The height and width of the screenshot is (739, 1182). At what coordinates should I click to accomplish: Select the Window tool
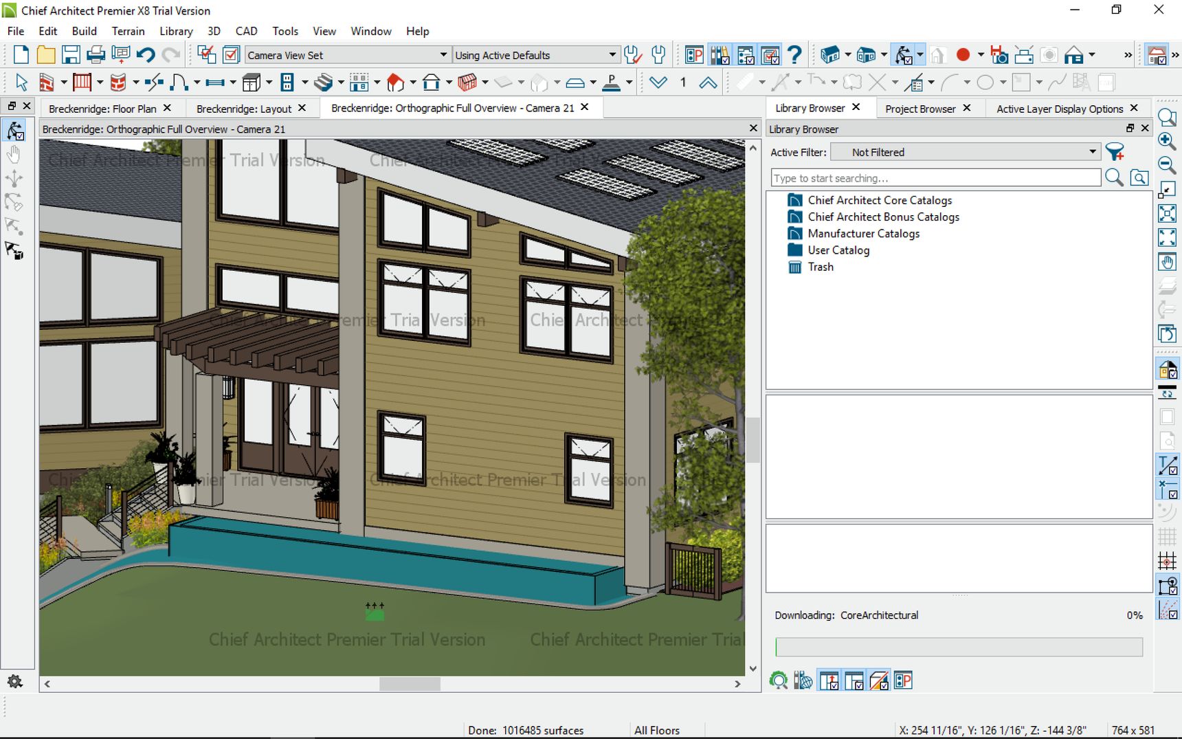215,82
